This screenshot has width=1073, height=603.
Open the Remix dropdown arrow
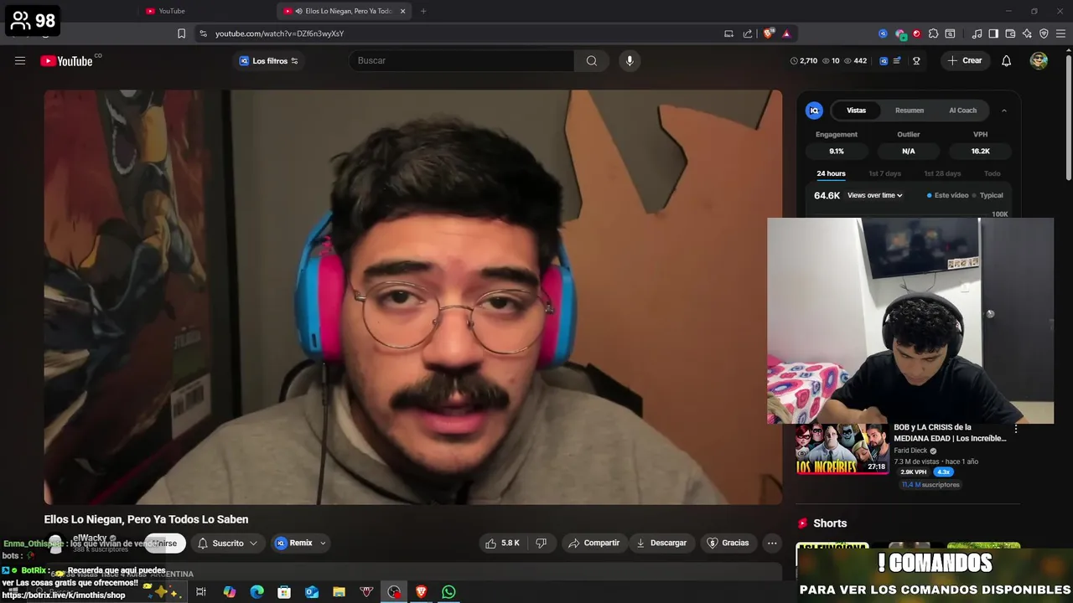tap(323, 543)
